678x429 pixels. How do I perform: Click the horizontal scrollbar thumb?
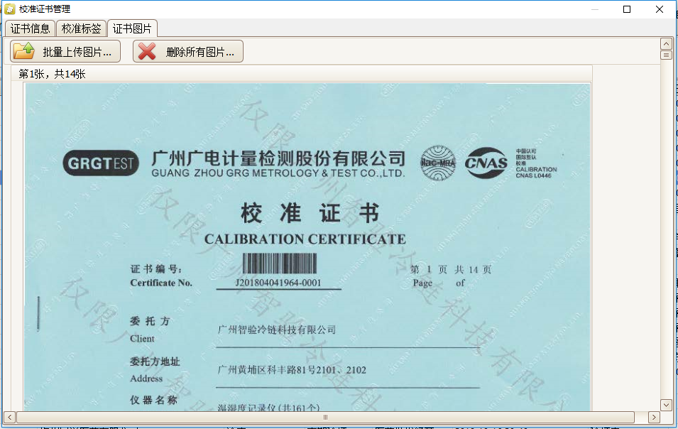pyautogui.click(x=325, y=418)
